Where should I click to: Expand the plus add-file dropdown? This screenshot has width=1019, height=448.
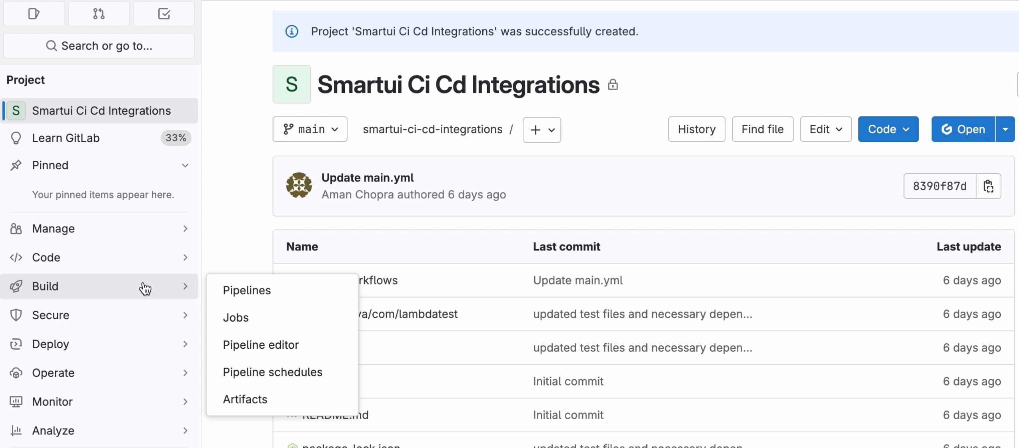tap(541, 130)
